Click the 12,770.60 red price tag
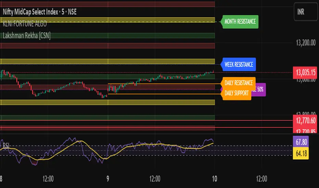 [x=305, y=121]
